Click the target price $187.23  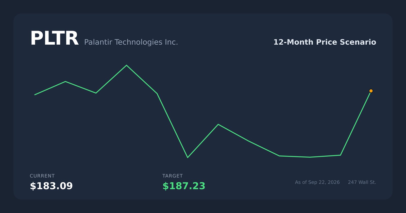click(184, 186)
